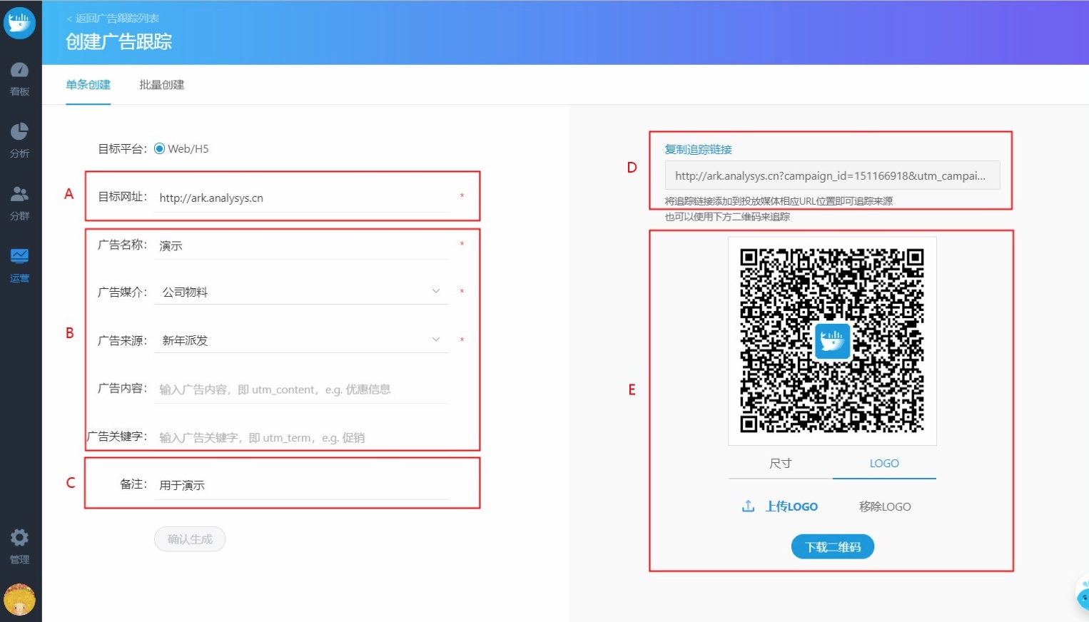Focus the 备注 input field
This screenshot has height=622, width=1089.
[x=302, y=485]
